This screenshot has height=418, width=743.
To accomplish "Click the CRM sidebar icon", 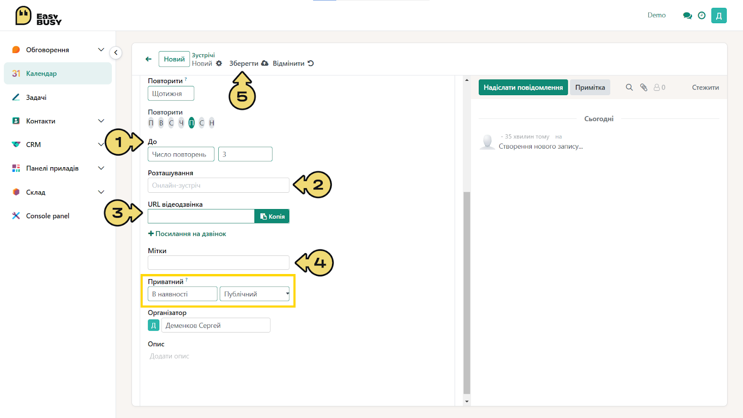I will point(16,144).
